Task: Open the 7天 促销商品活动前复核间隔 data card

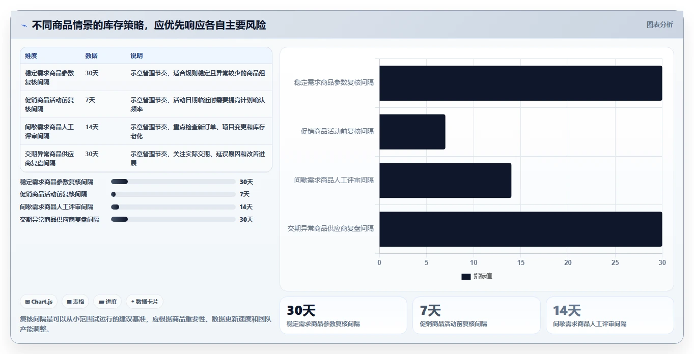Action: pyautogui.click(x=477, y=315)
